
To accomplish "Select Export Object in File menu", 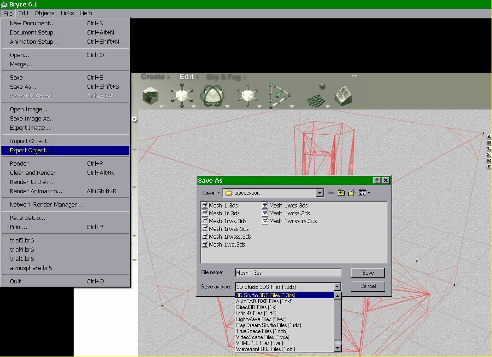I will pyautogui.click(x=30, y=150).
